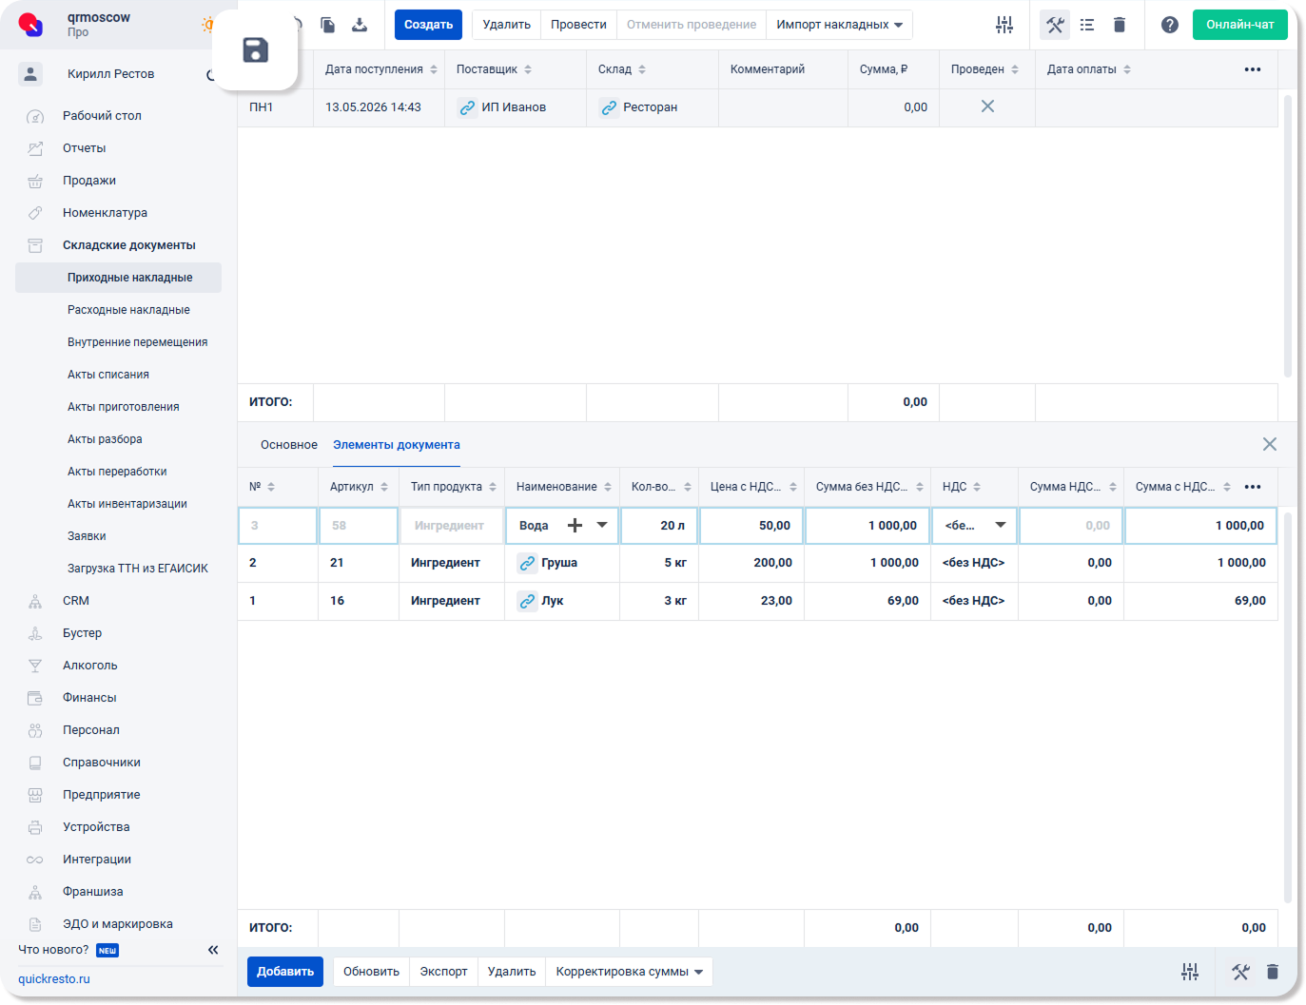Open Расходные накладные in sidebar

pyautogui.click(x=128, y=310)
